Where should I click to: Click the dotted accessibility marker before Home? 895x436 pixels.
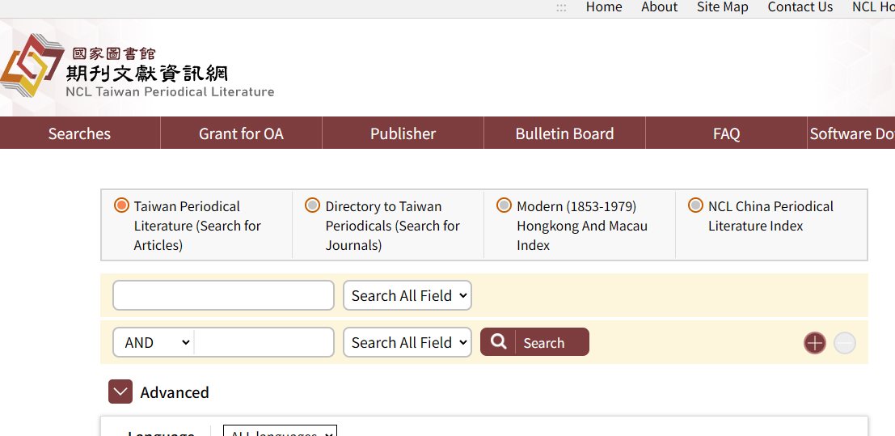click(561, 7)
